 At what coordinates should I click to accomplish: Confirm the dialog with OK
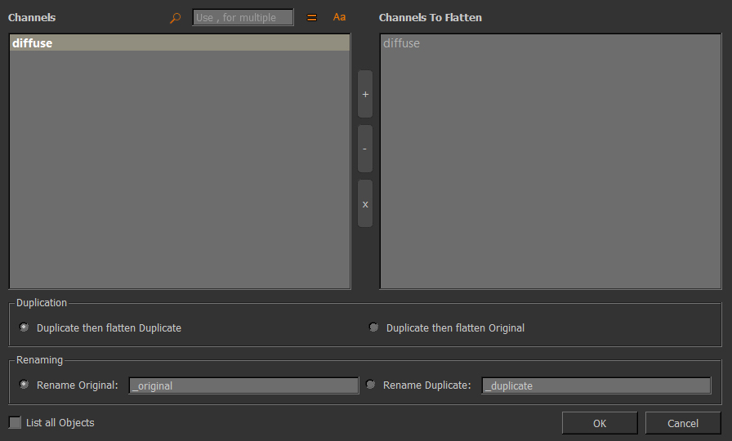point(599,423)
